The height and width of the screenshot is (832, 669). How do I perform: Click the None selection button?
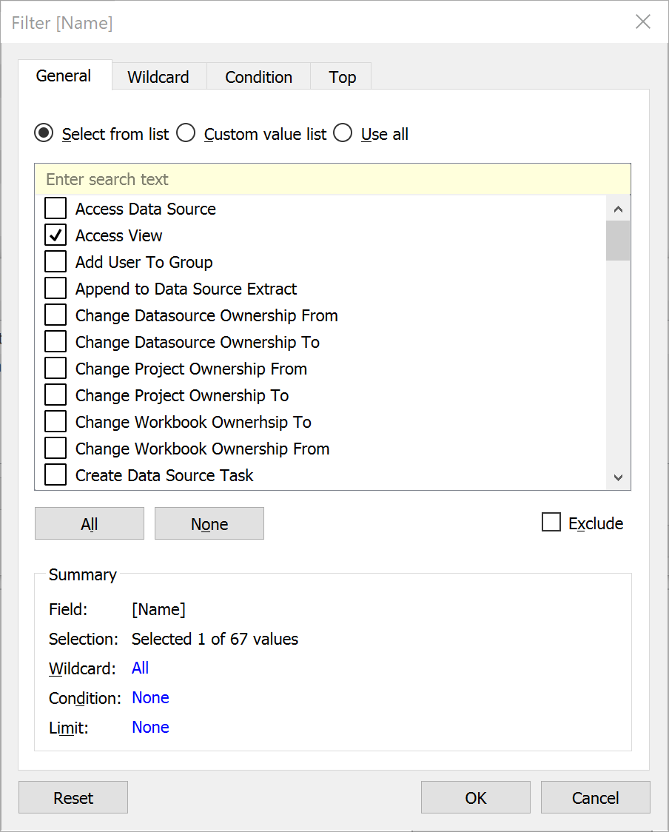coord(209,524)
